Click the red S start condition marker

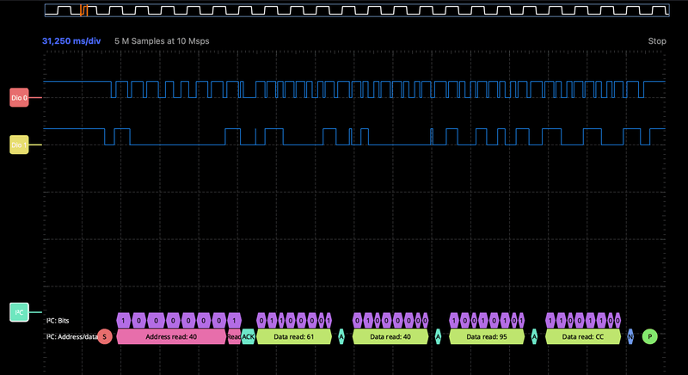pos(104,337)
